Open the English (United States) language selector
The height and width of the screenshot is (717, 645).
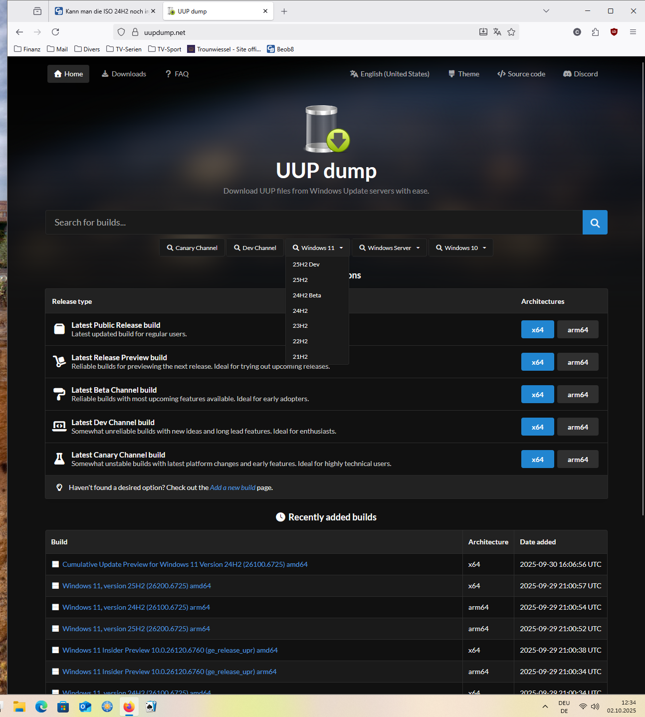point(390,74)
